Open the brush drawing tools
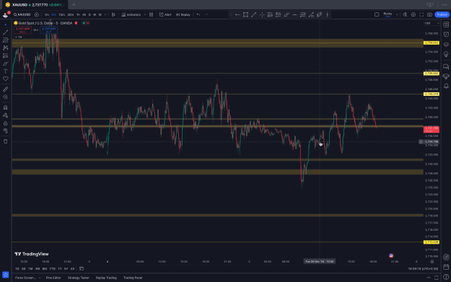The width and height of the screenshot is (451, 282). coord(6,63)
